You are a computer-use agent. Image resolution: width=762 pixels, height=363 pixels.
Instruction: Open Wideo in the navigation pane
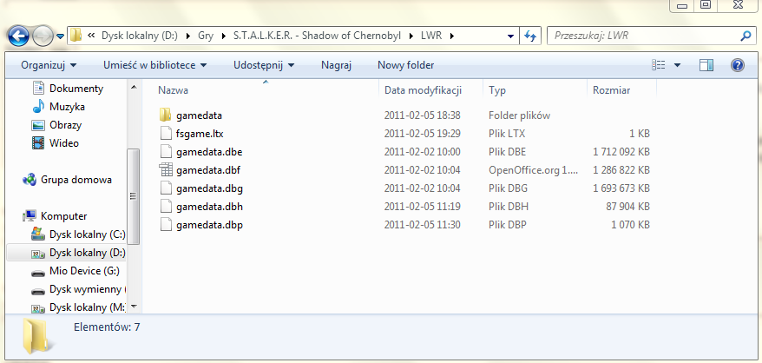click(x=64, y=143)
